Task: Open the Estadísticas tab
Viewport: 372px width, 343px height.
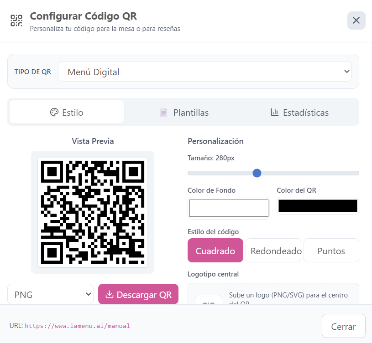Action: click(299, 112)
